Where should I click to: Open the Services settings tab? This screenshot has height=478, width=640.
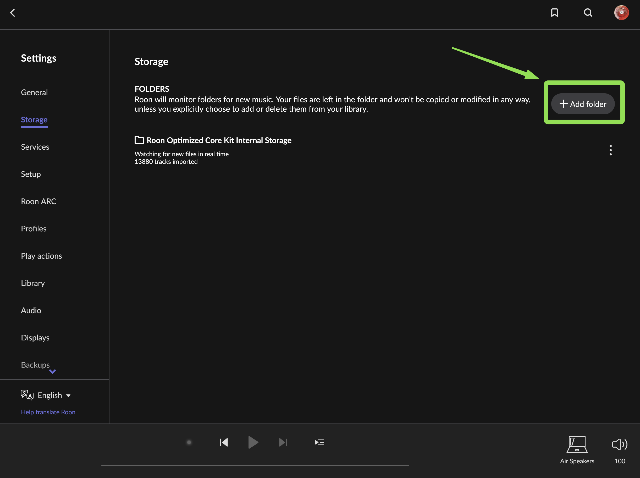point(35,147)
